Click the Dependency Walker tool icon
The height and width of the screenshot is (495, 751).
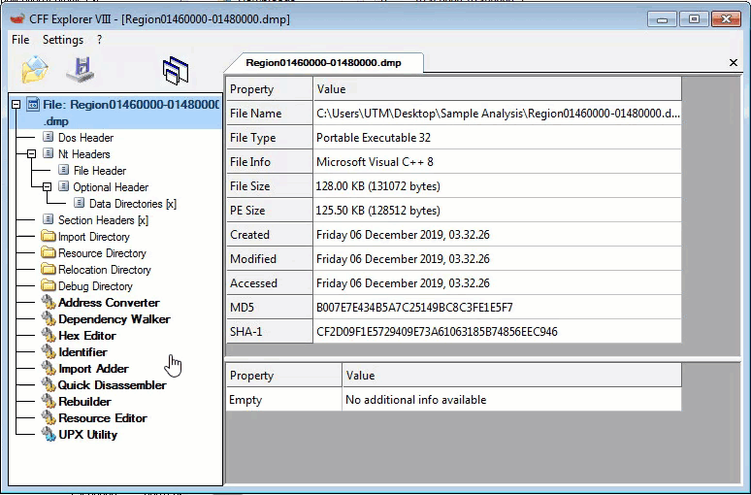click(x=49, y=318)
